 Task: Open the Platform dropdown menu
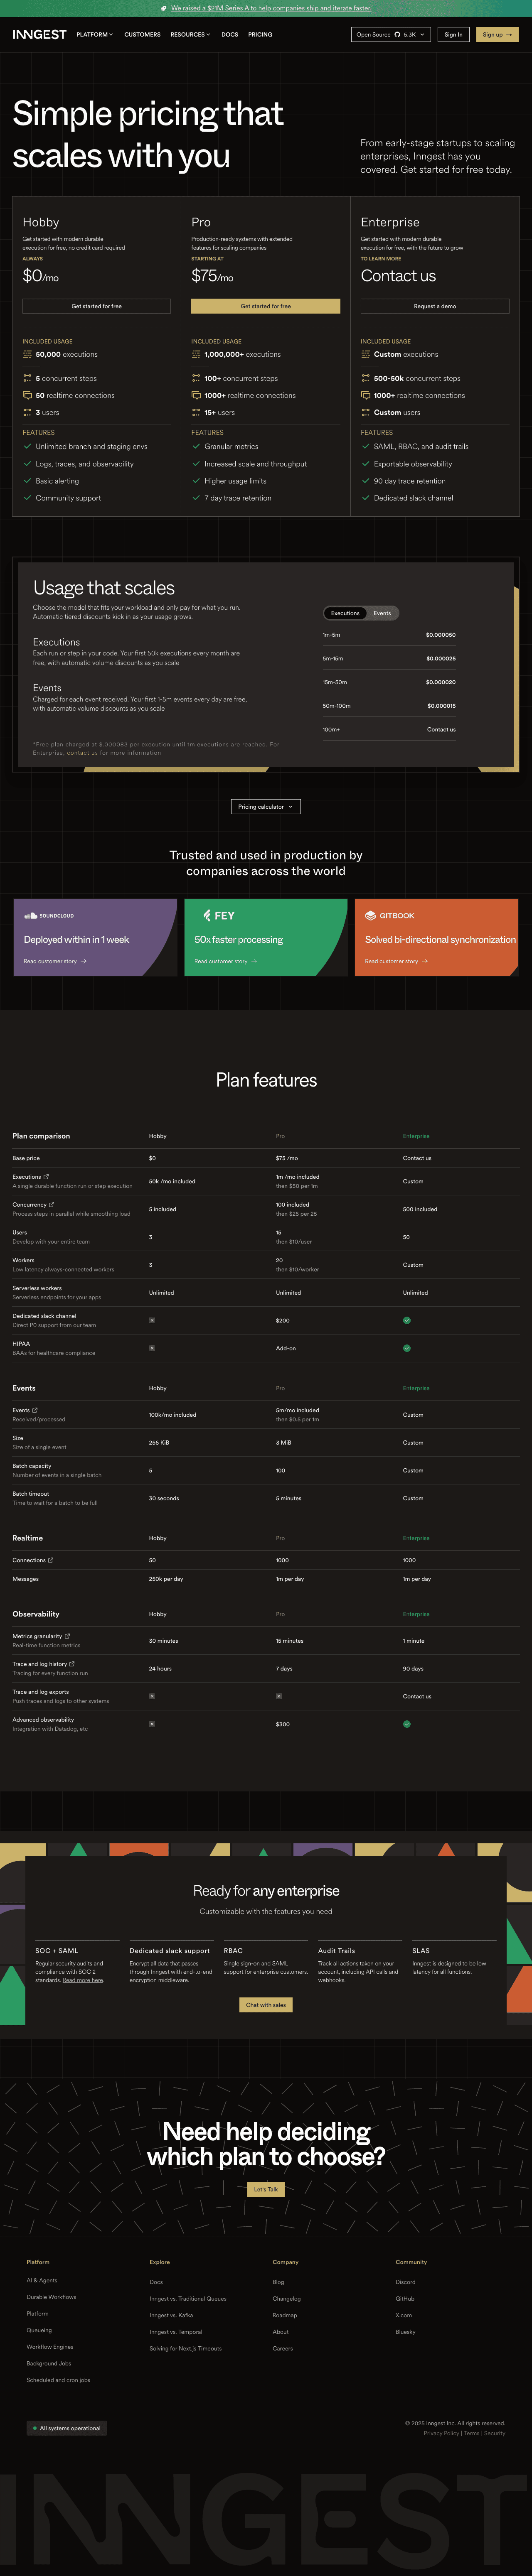click(94, 34)
